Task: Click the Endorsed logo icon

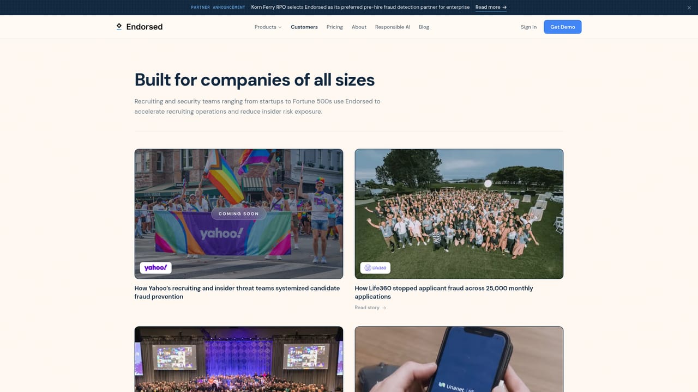Action: [119, 27]
